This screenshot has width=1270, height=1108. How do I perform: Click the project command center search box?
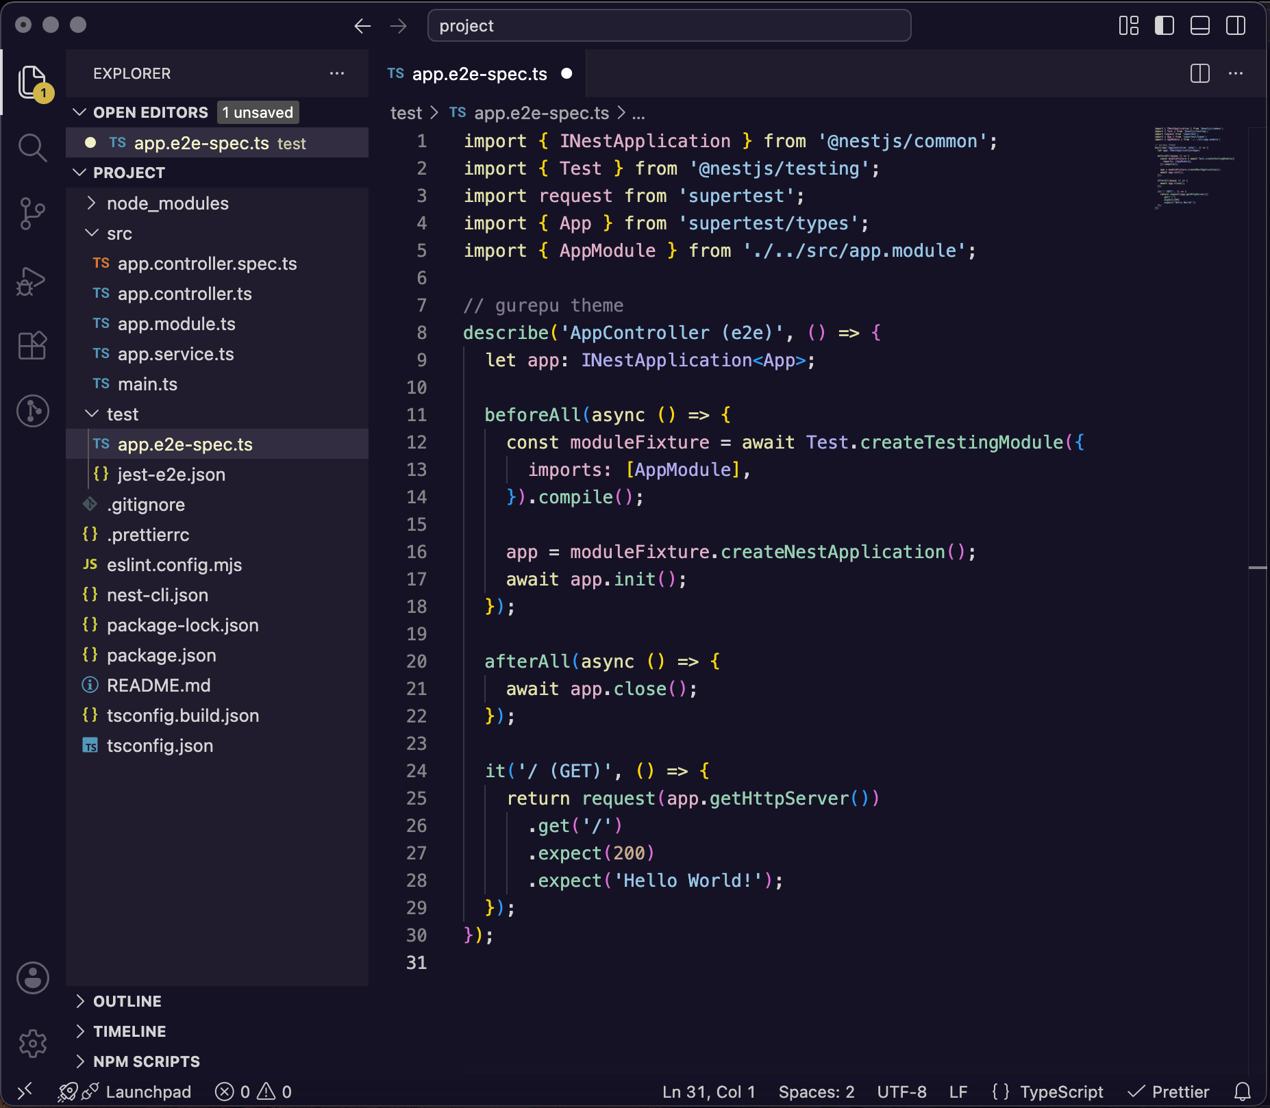tap(669, 26)
